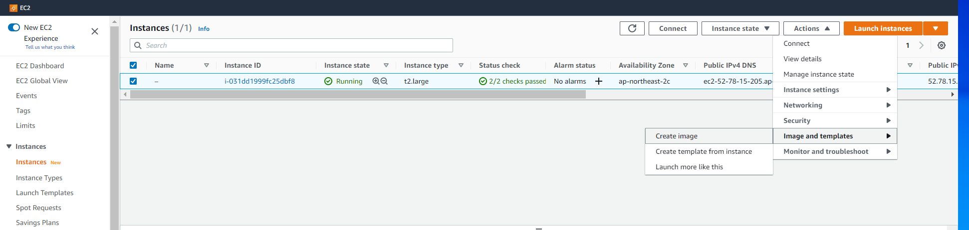
Task: Choose Launch more like this
Action: (709, 167)
